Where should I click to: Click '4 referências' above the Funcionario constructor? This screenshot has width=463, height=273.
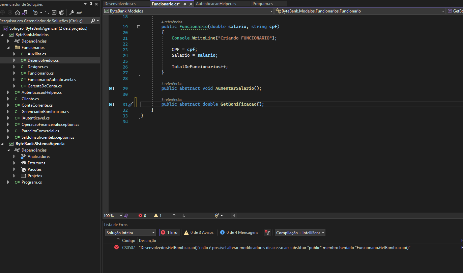point(172,22)
